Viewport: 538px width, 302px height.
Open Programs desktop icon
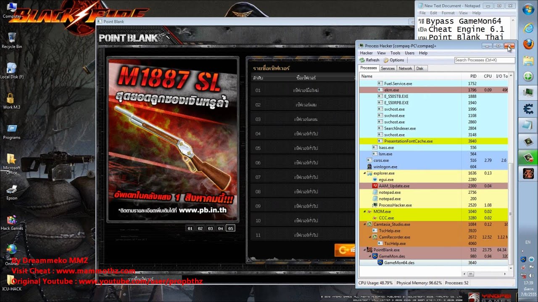pyautogui.click(x=12, y=131)
